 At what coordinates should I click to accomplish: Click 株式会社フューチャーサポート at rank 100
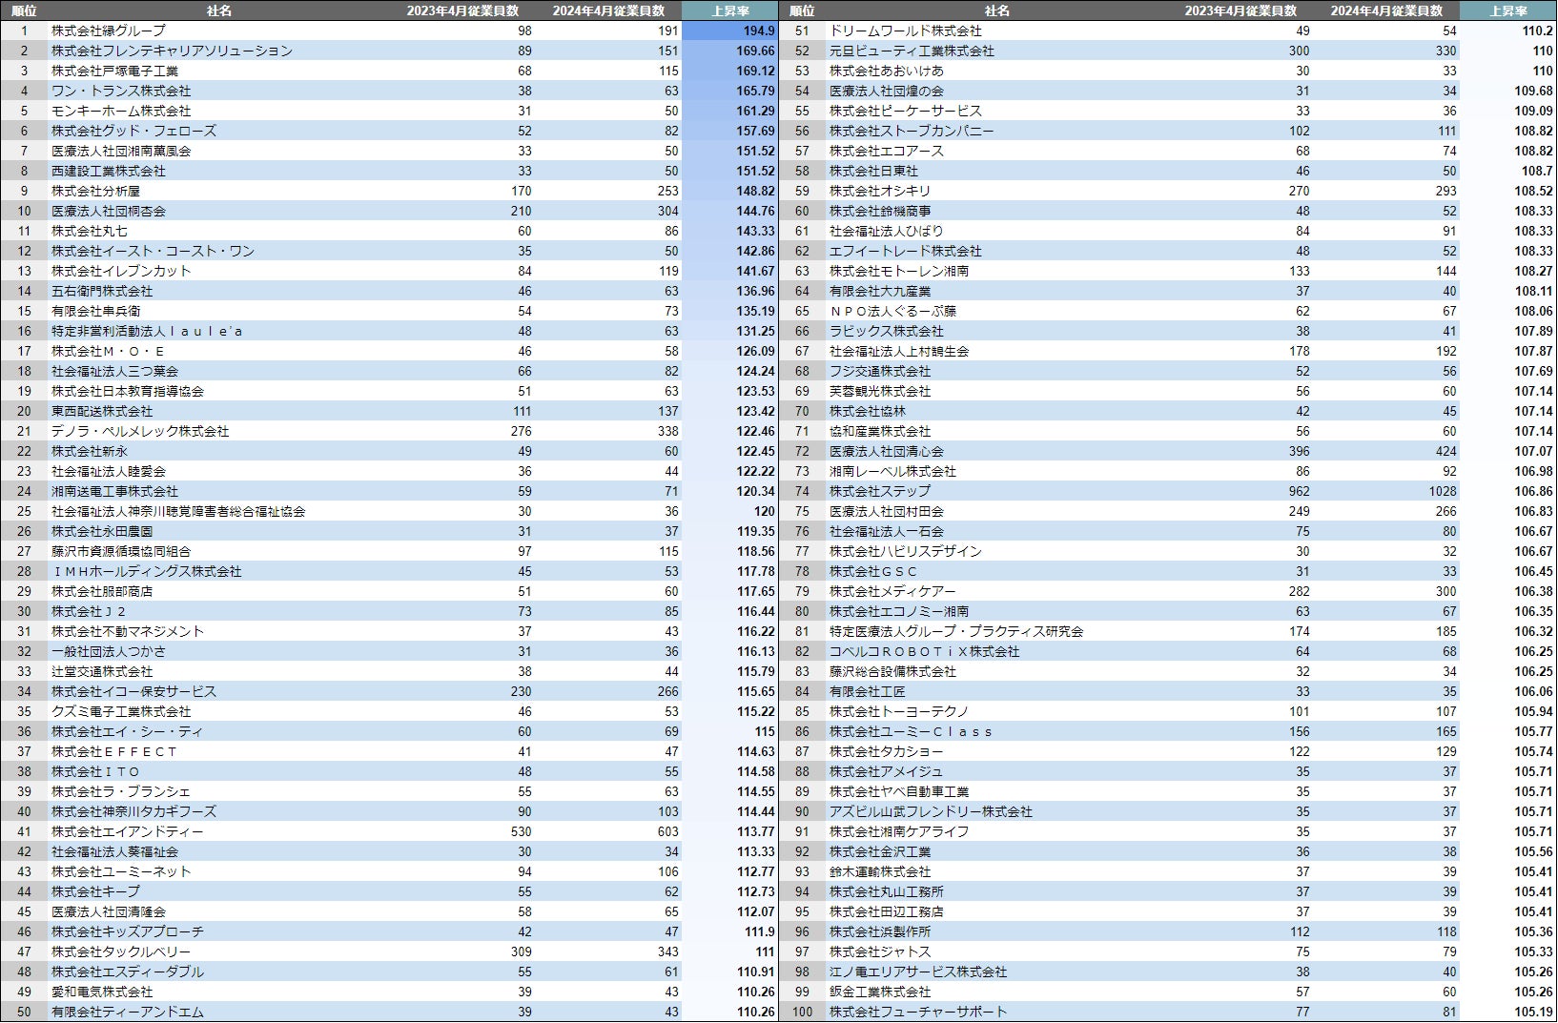tap(918, 1012)
